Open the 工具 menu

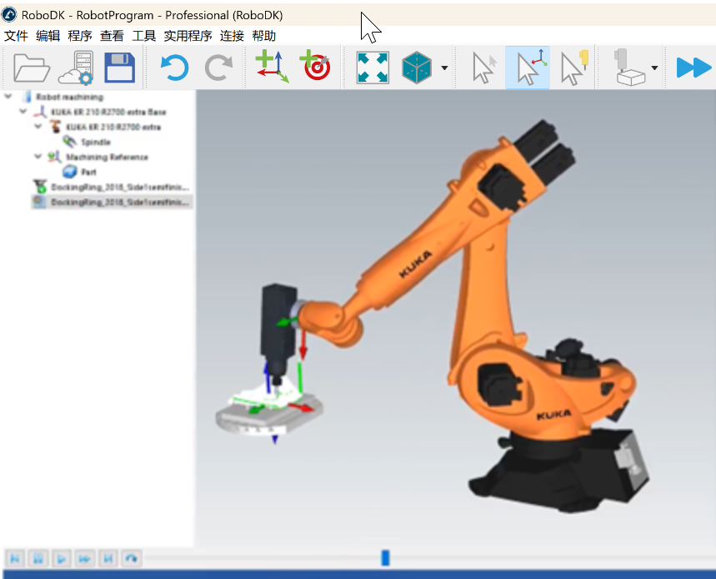coord(143,36)
